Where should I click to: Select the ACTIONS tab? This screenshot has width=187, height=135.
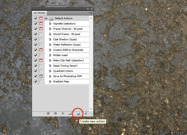tap(39, 13)
